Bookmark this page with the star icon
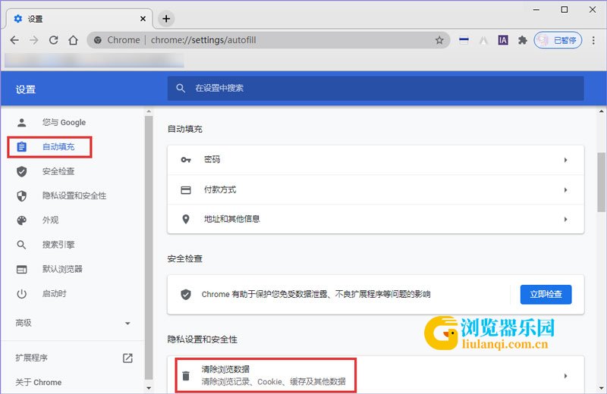This screenshot has width=607, height=394. click(439, 40)
